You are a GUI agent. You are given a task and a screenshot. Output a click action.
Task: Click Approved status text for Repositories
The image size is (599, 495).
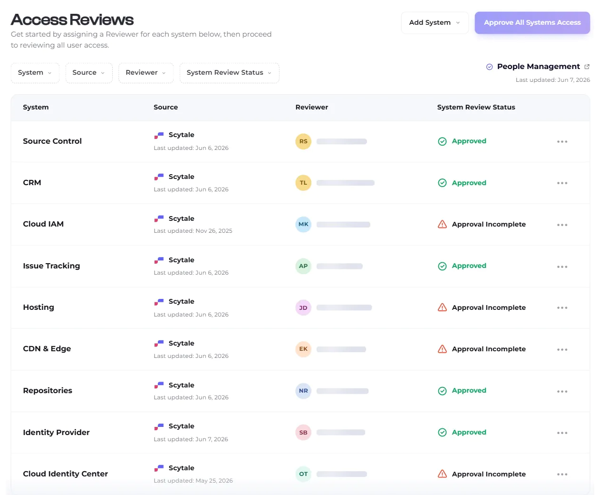coord(469,390)
